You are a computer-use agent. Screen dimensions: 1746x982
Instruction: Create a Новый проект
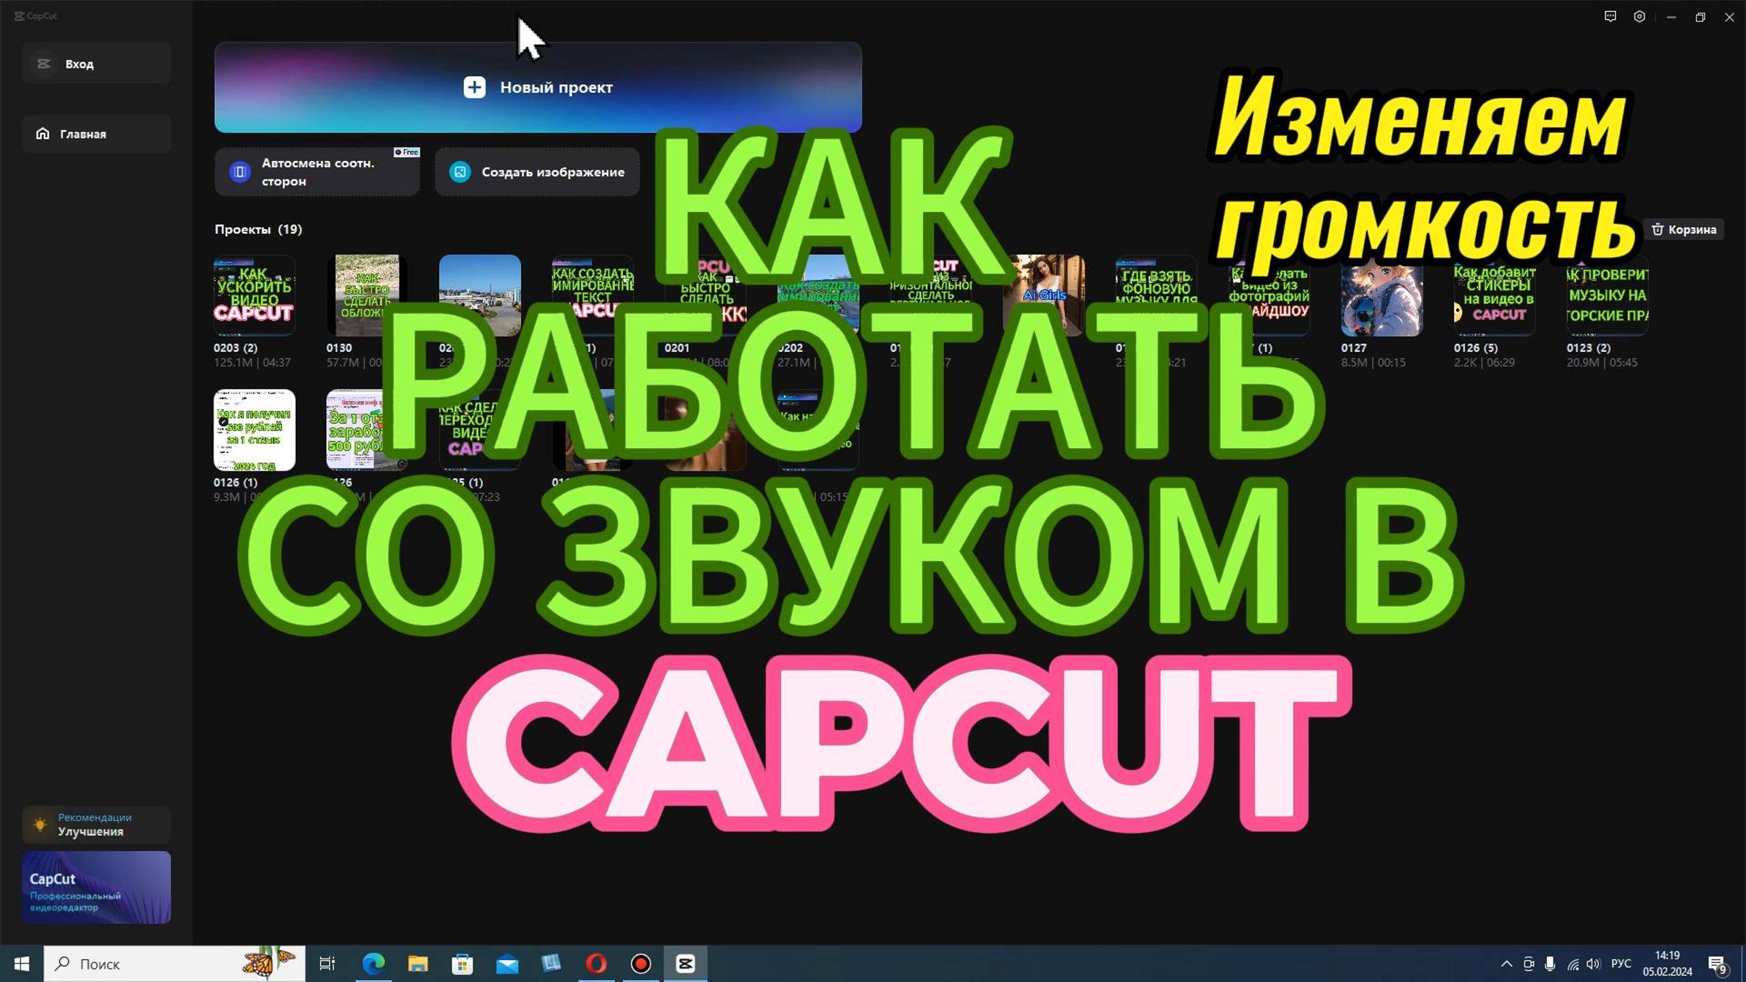(x=538, y=87)
